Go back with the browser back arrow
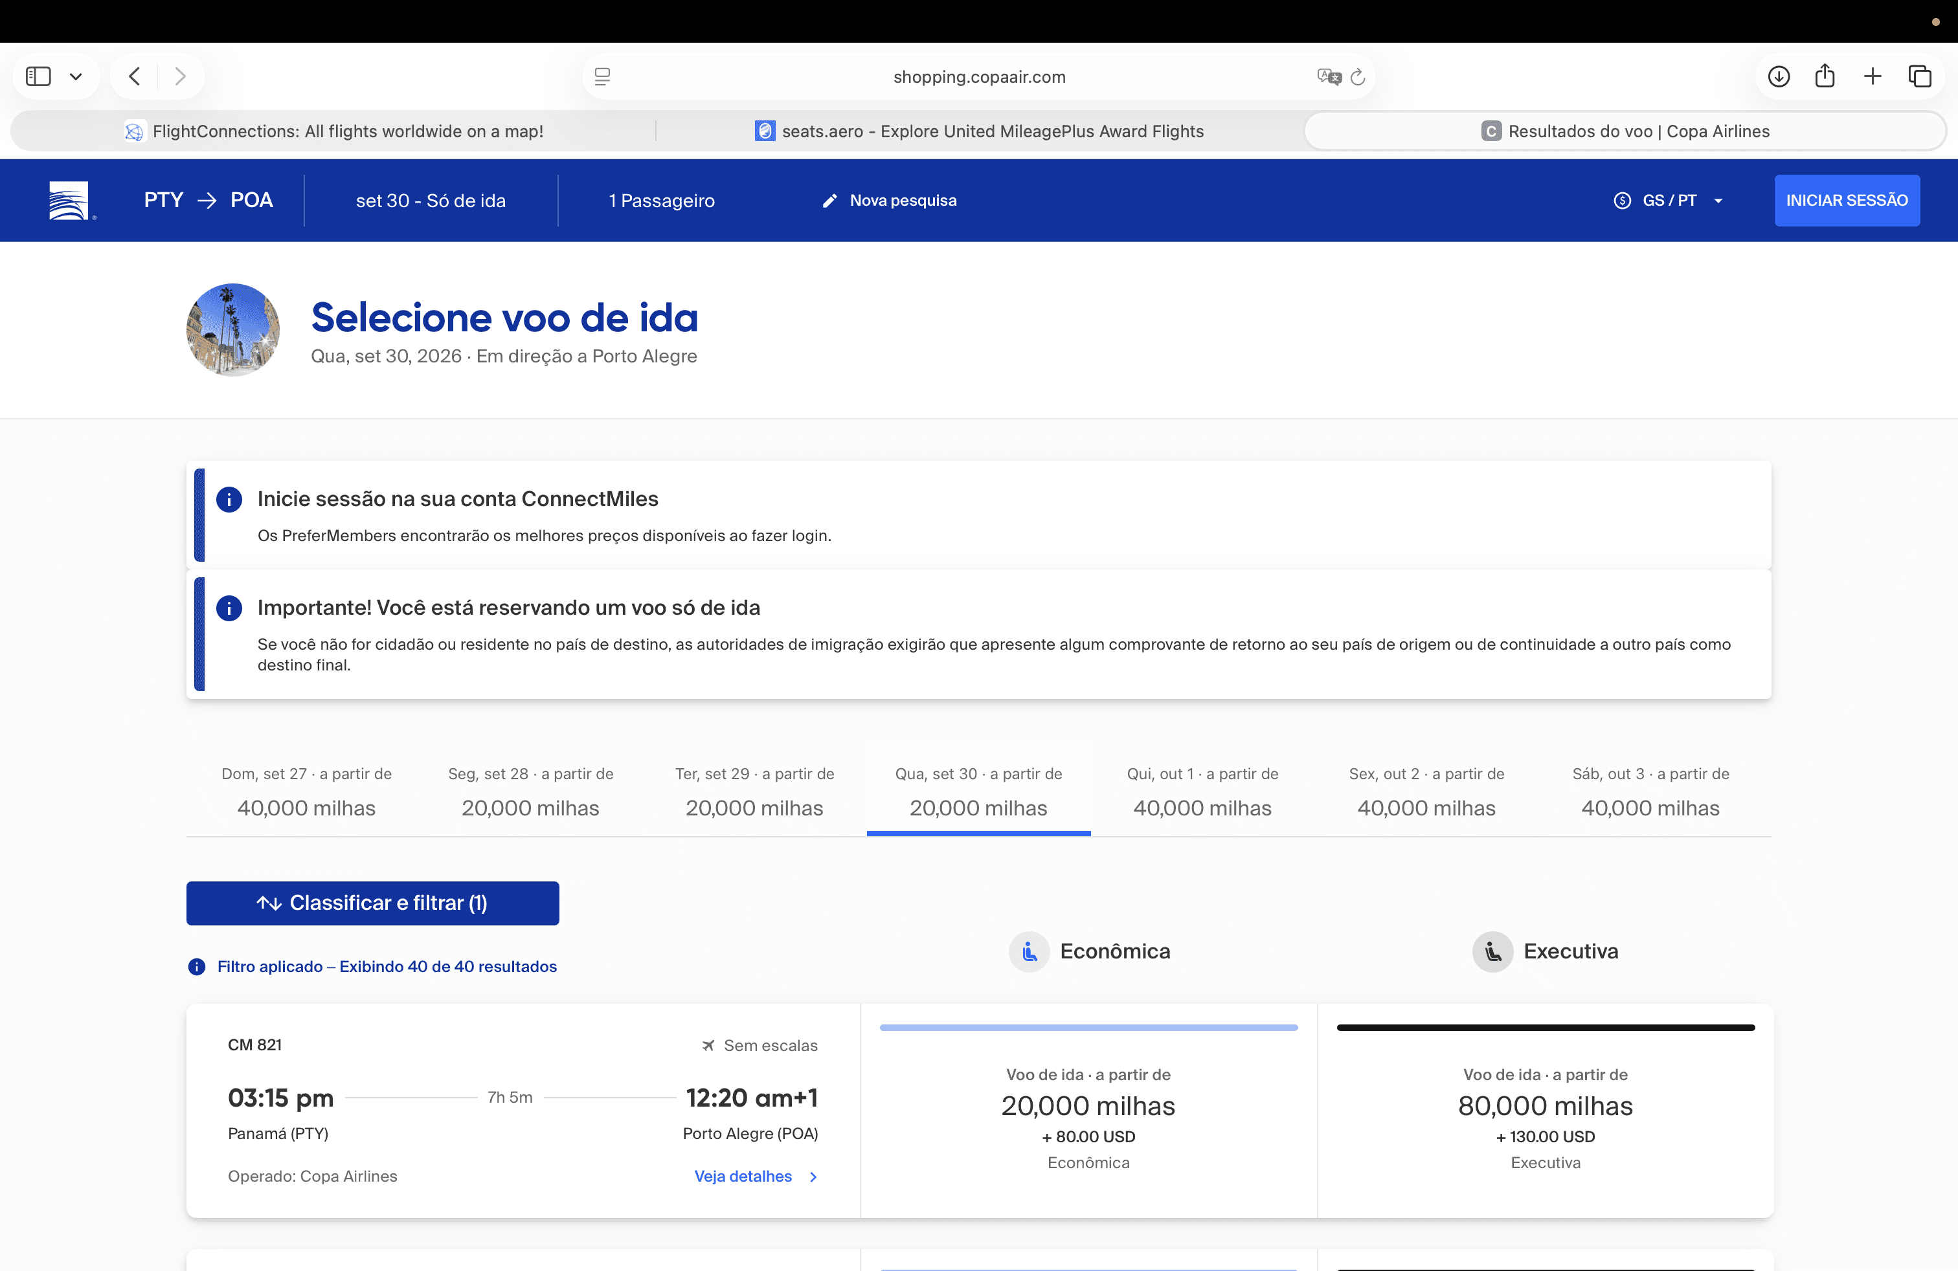The width and height of the screenshot is (1958, 1271). 135,76
